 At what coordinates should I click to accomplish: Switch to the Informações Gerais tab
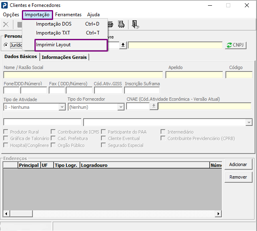coord(64,57)
